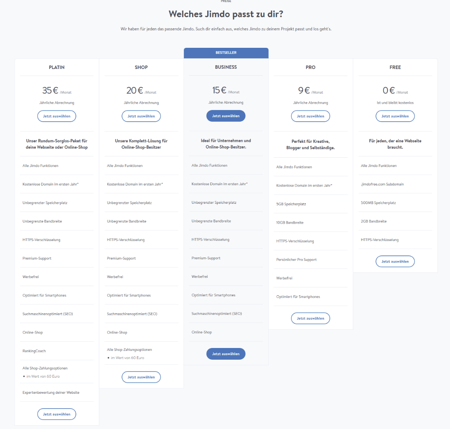
Task: Click 'Perfekt für Kreative' description in PRO
Action: 310,145
